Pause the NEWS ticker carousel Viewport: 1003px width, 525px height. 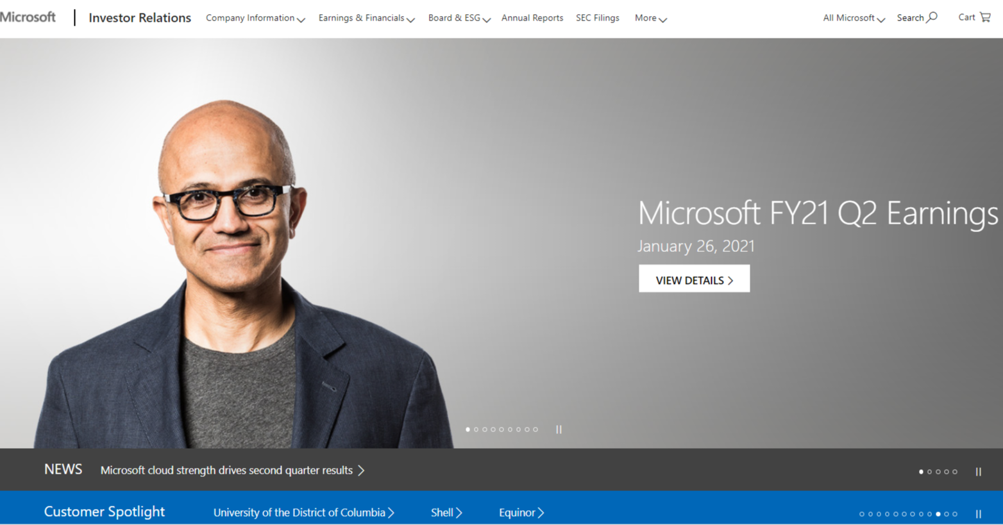(979, 472)
